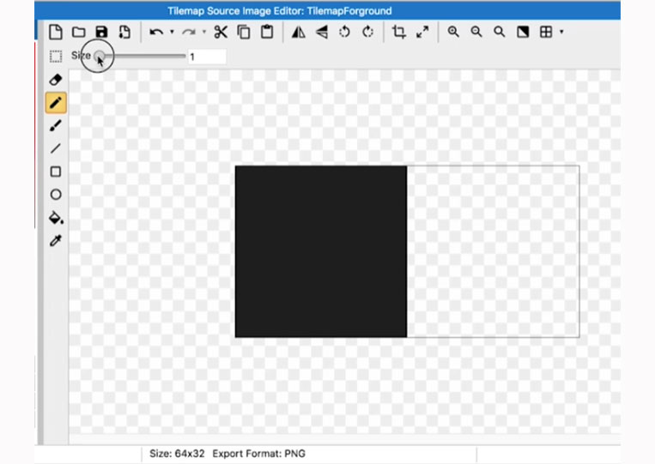Rotate the image clockwise
Viewport: 655px width, 464px height.
pos(368,32)
